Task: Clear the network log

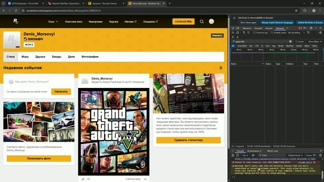Action: [237, 32]
